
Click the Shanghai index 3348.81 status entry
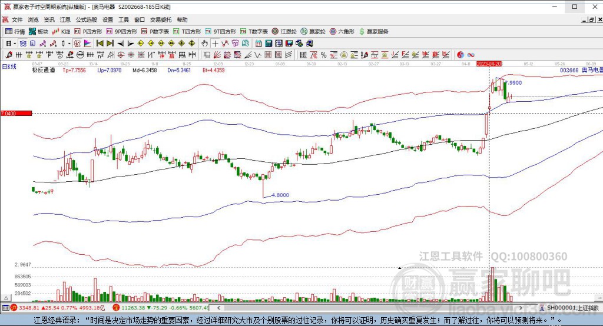coord(57,308)
